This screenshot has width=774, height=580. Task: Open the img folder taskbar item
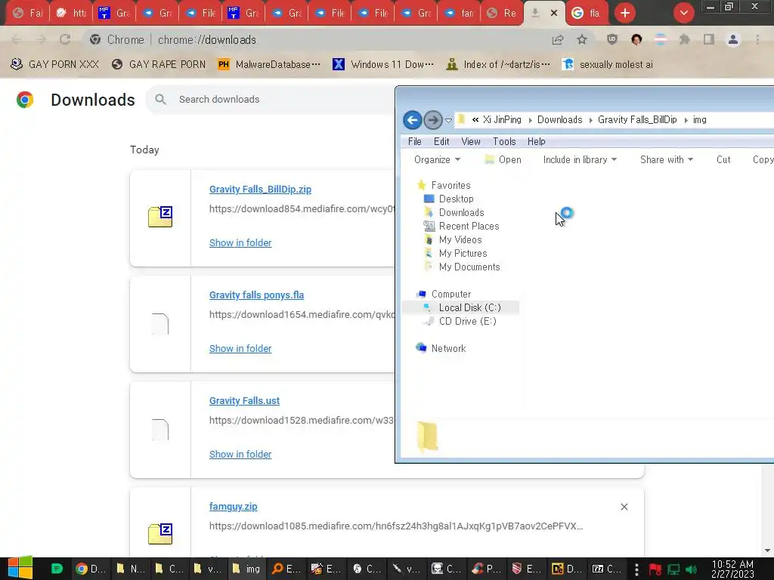click(247, 569)
